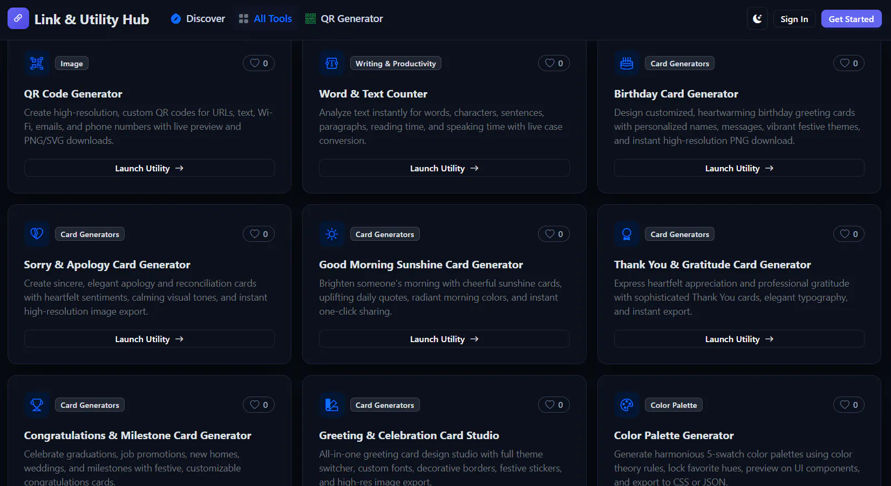Launch the Birthday Card Generator utility
The image size is (891, 486).
(739, 168)
